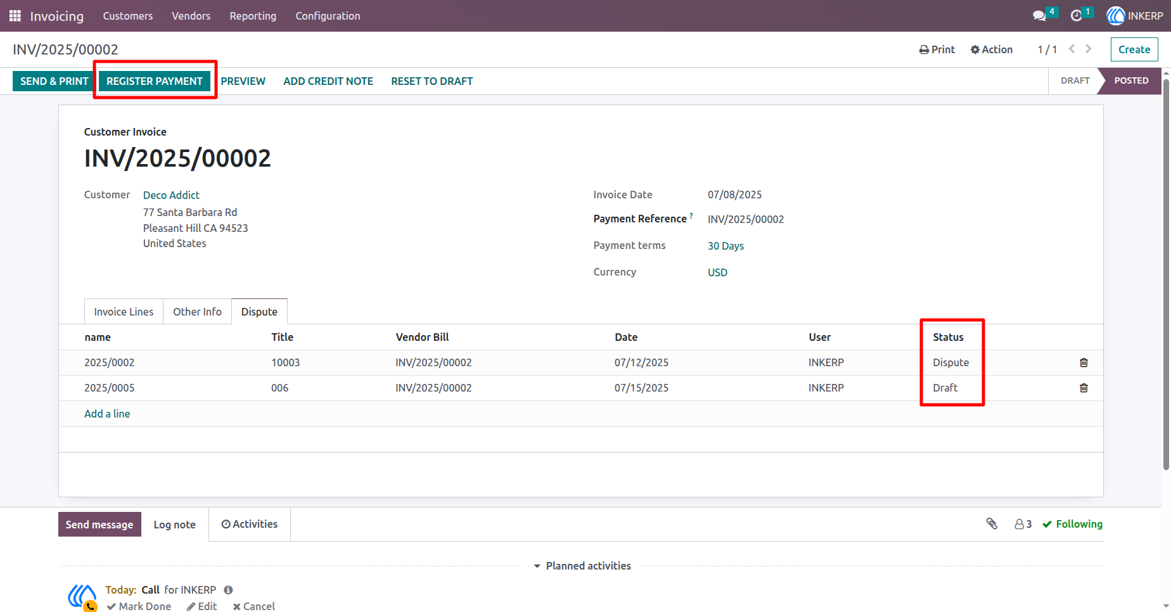
Task: Sort table by Status column header
Action: pos(948,337)
